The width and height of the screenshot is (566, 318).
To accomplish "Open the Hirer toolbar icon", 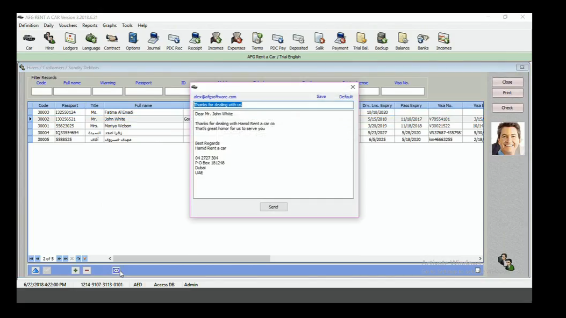I will click(x=49, y=41).
